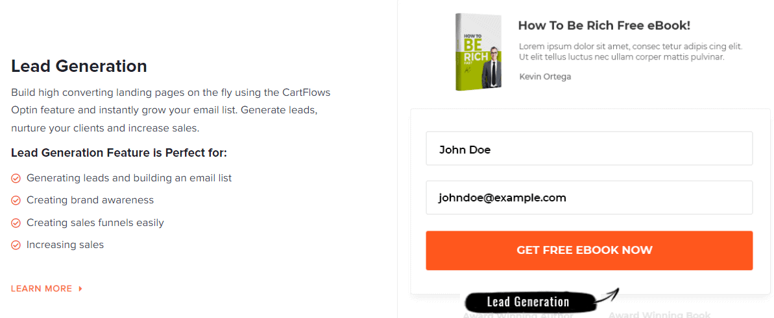Focus the johndoe@example.com email field
Screen dimensions: 774x318
(x=588, y=198)
